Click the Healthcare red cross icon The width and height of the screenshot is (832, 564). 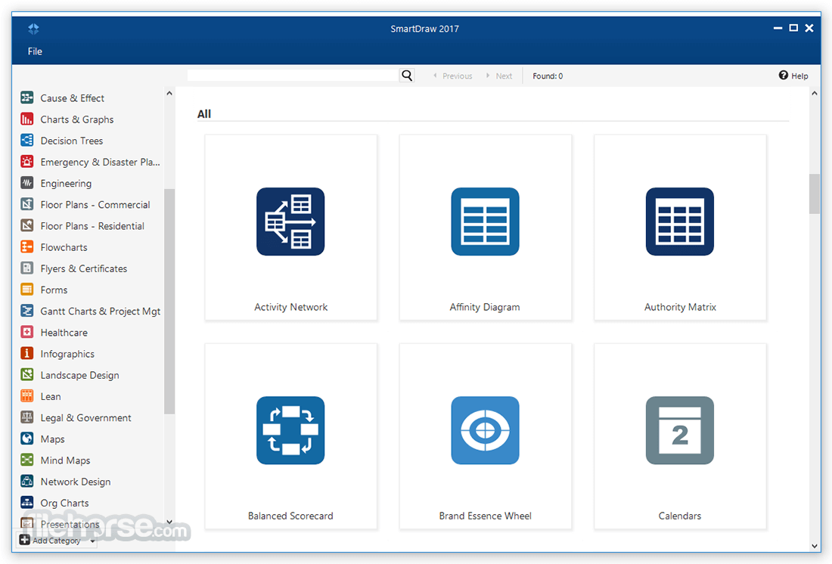point(27,332)
